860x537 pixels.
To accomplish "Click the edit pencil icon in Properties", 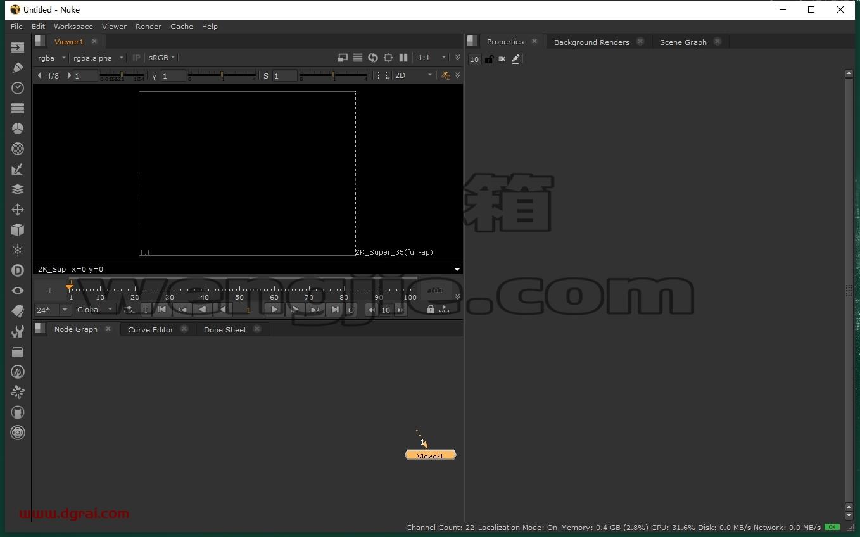I will [516, 59].
